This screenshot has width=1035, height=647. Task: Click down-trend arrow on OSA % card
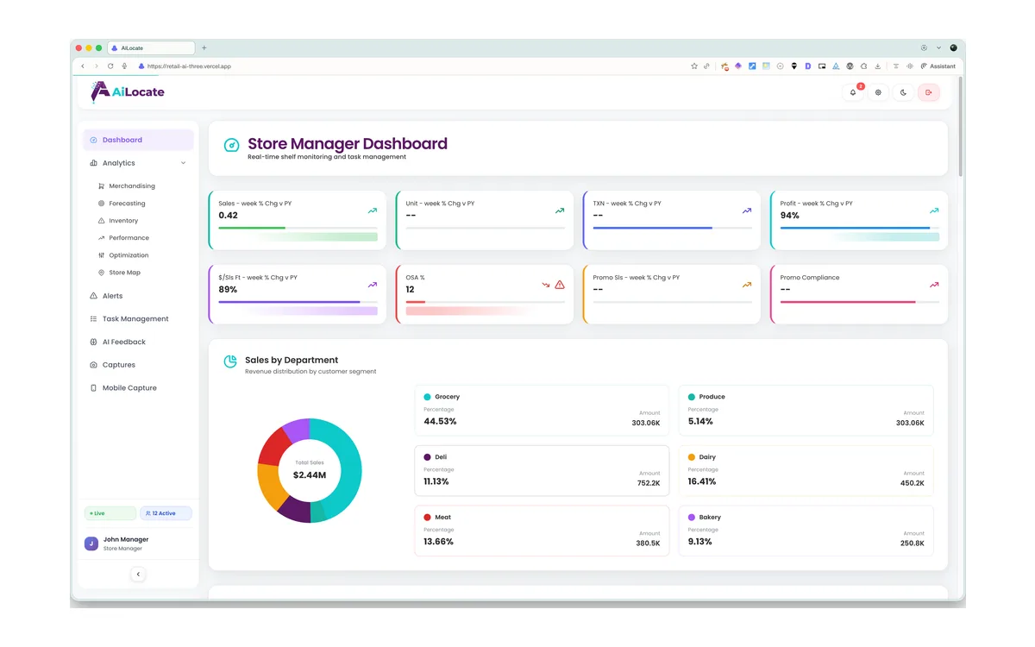point(546,285)
